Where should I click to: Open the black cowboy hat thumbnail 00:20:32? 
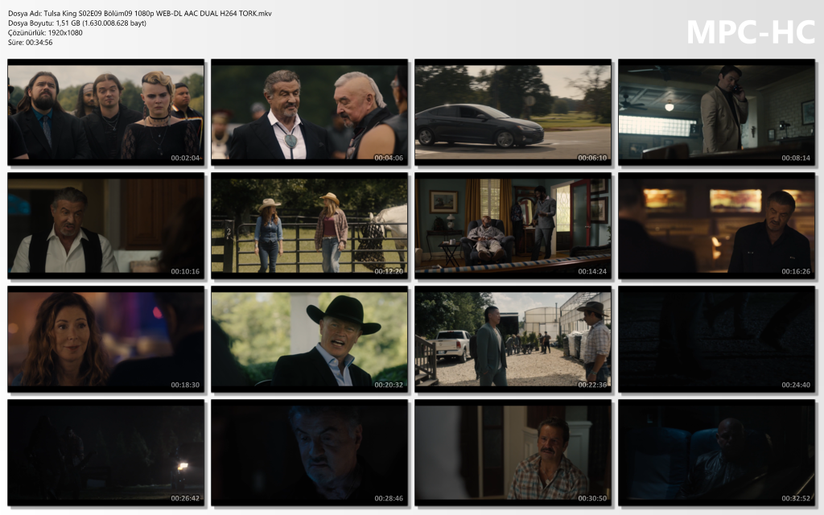(x=310, y=339)
